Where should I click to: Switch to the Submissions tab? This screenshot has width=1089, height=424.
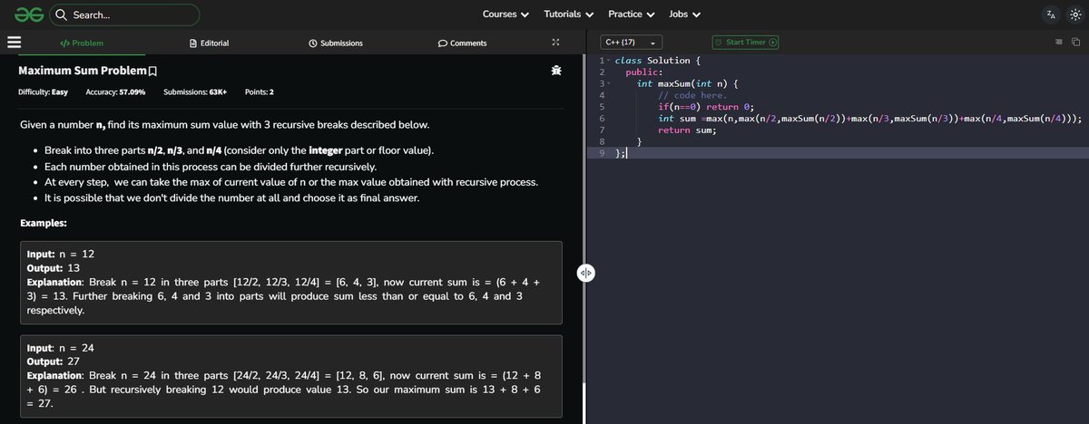point(336,43)
